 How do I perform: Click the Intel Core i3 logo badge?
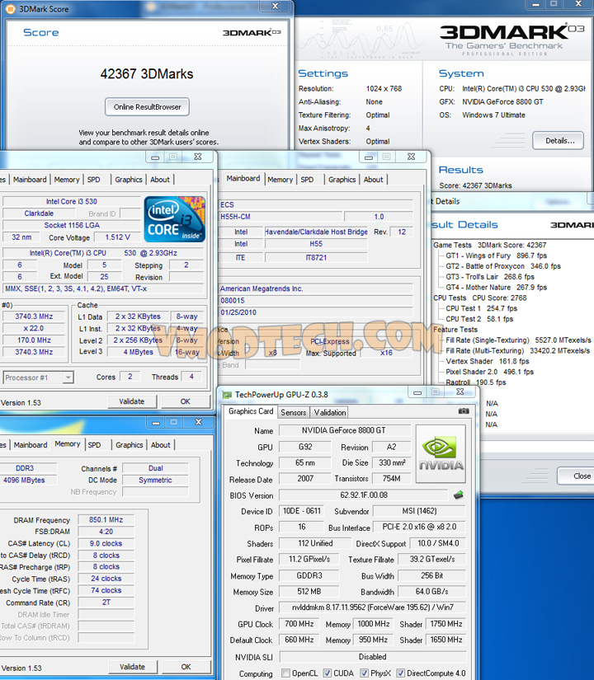pyautogui.click(x=175, y=219)
